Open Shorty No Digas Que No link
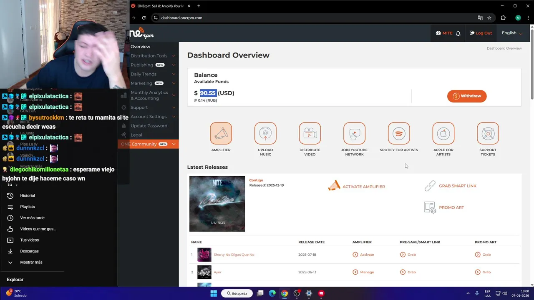Viewport: 534px width, 300px height. 234,255
